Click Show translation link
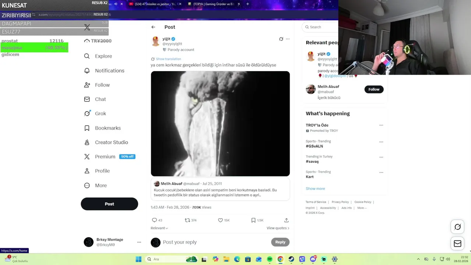The width and height of the screenshot is (471, 265). 168,59
